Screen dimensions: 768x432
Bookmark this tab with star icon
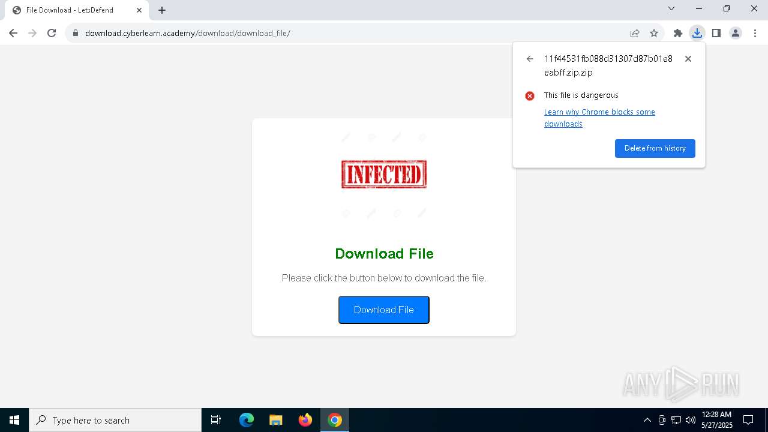point(654,33)
